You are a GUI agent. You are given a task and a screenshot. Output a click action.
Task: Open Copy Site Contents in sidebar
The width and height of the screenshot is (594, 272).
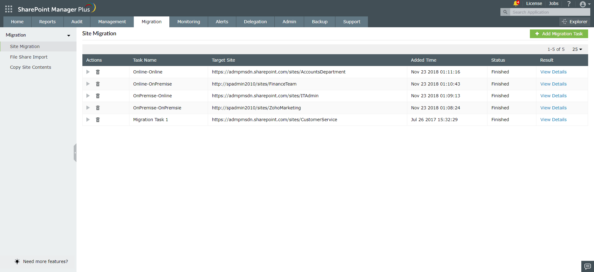31,67
